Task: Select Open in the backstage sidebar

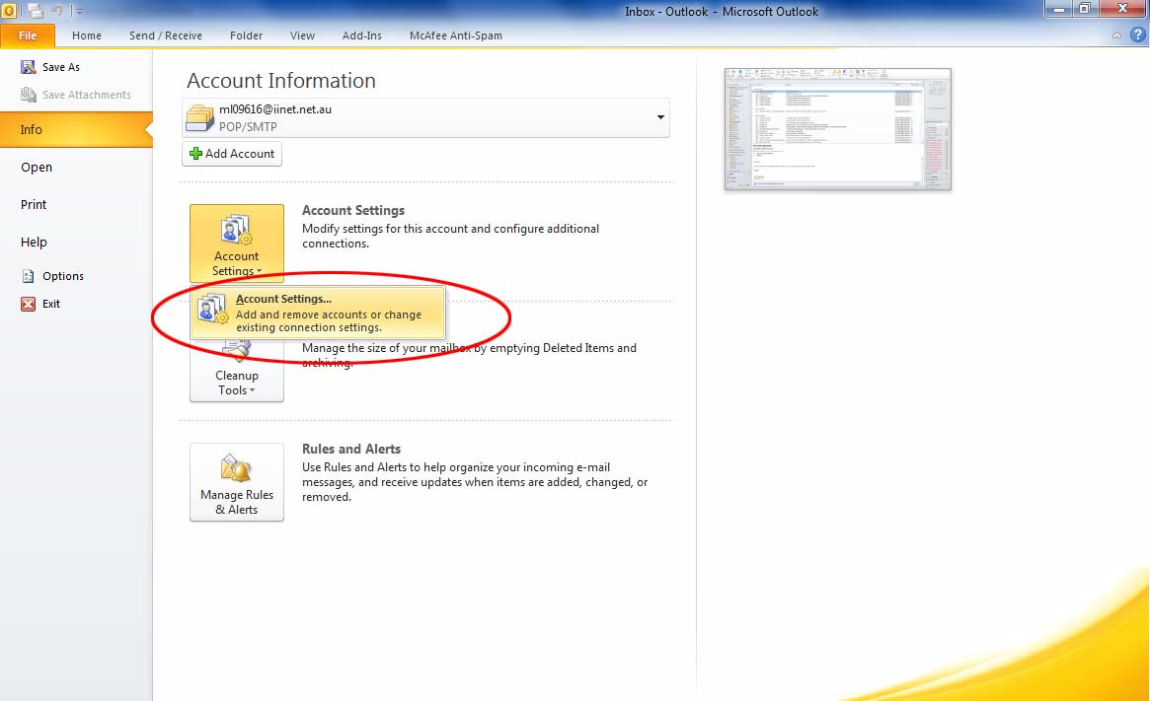Action: click(x=37, y=167)
